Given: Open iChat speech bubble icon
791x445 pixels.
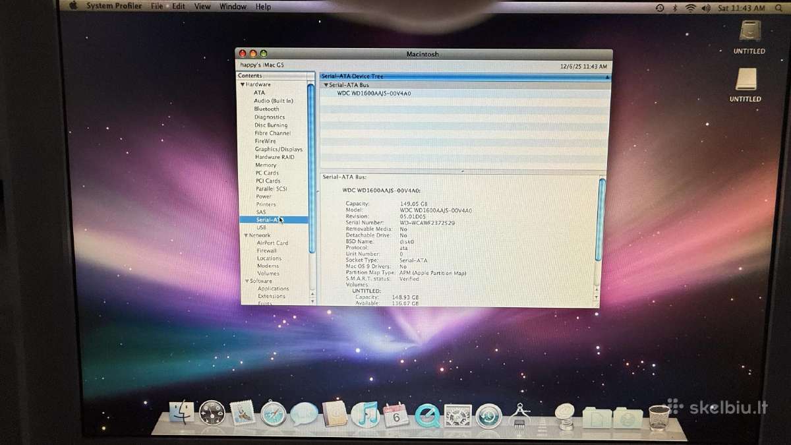Looking at the screenshot, I should click(304, 414).
